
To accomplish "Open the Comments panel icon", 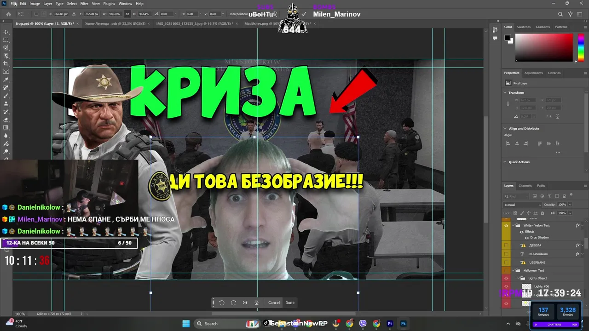I will click(495, 39).
